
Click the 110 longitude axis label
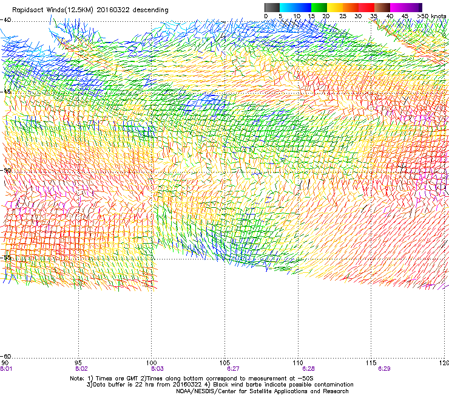pyautogui.click(x=298, y=363)
